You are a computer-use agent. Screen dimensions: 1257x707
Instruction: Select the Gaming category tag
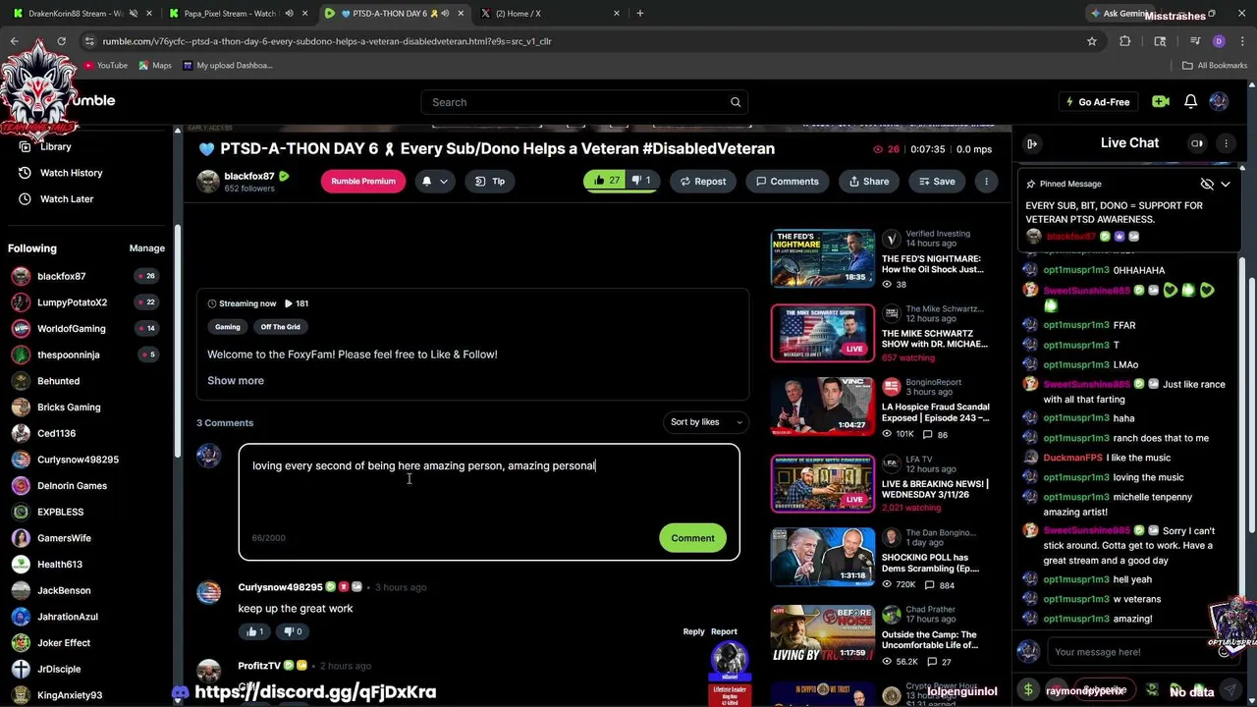pos(228,327)
